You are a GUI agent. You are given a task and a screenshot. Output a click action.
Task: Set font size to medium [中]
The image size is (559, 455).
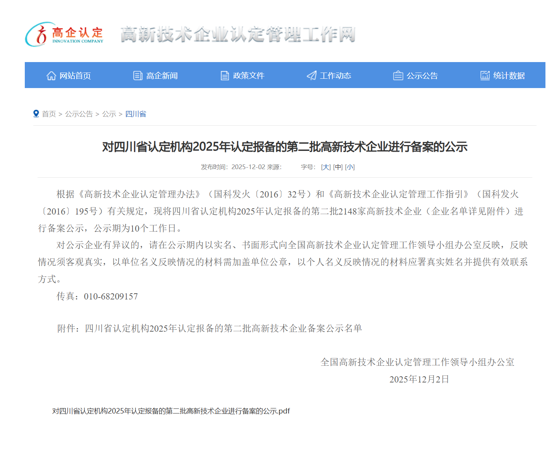(338, 167)
